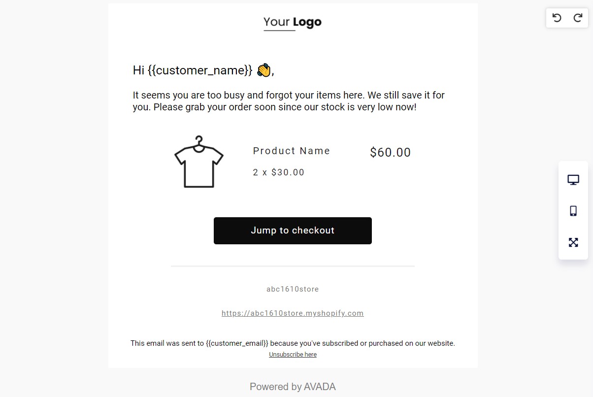Select the Hi customer_name greeting text
Image resolution: width=593 pixels, height=397 pixels.
[192, 70]
